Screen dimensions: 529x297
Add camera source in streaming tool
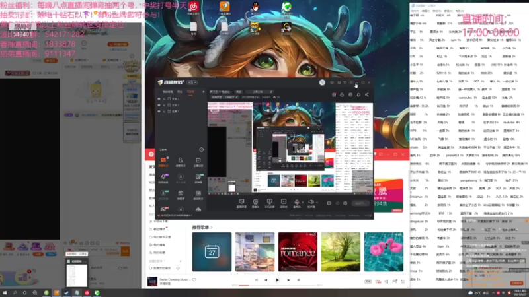[255, 203]
